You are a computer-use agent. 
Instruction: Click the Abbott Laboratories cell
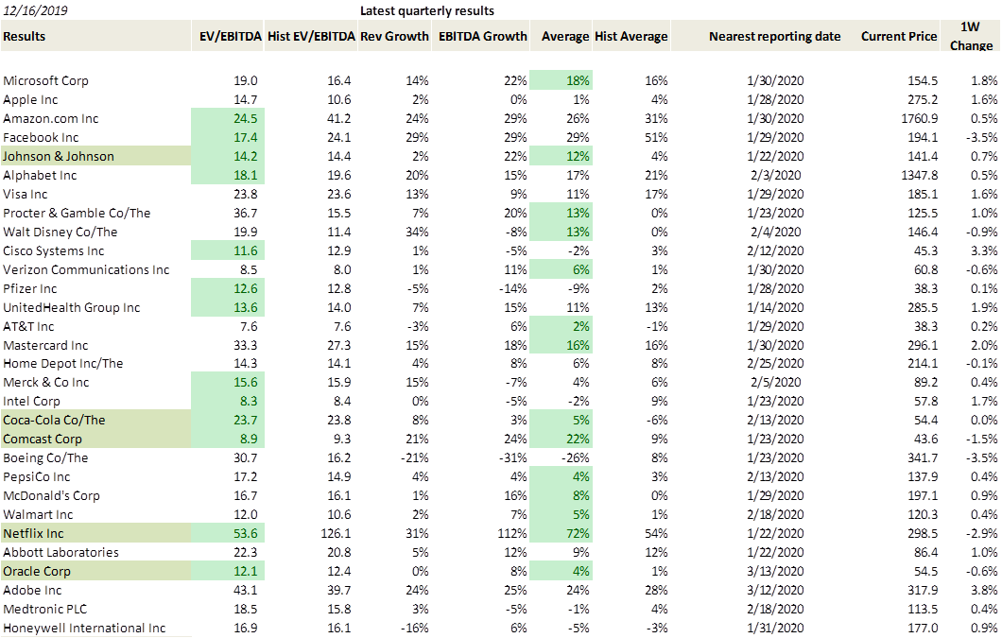[60, 552]
